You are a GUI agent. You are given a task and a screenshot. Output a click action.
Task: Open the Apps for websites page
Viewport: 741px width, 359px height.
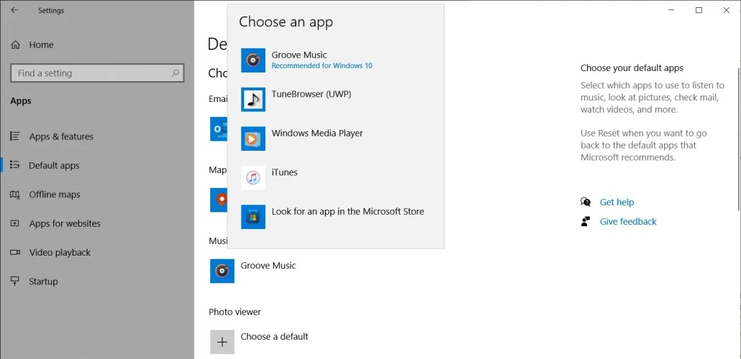65,224
